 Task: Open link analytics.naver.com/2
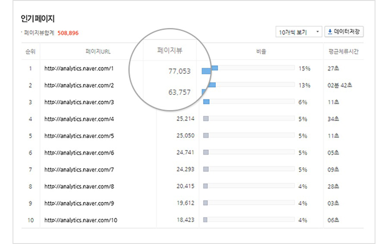point(79,85)
